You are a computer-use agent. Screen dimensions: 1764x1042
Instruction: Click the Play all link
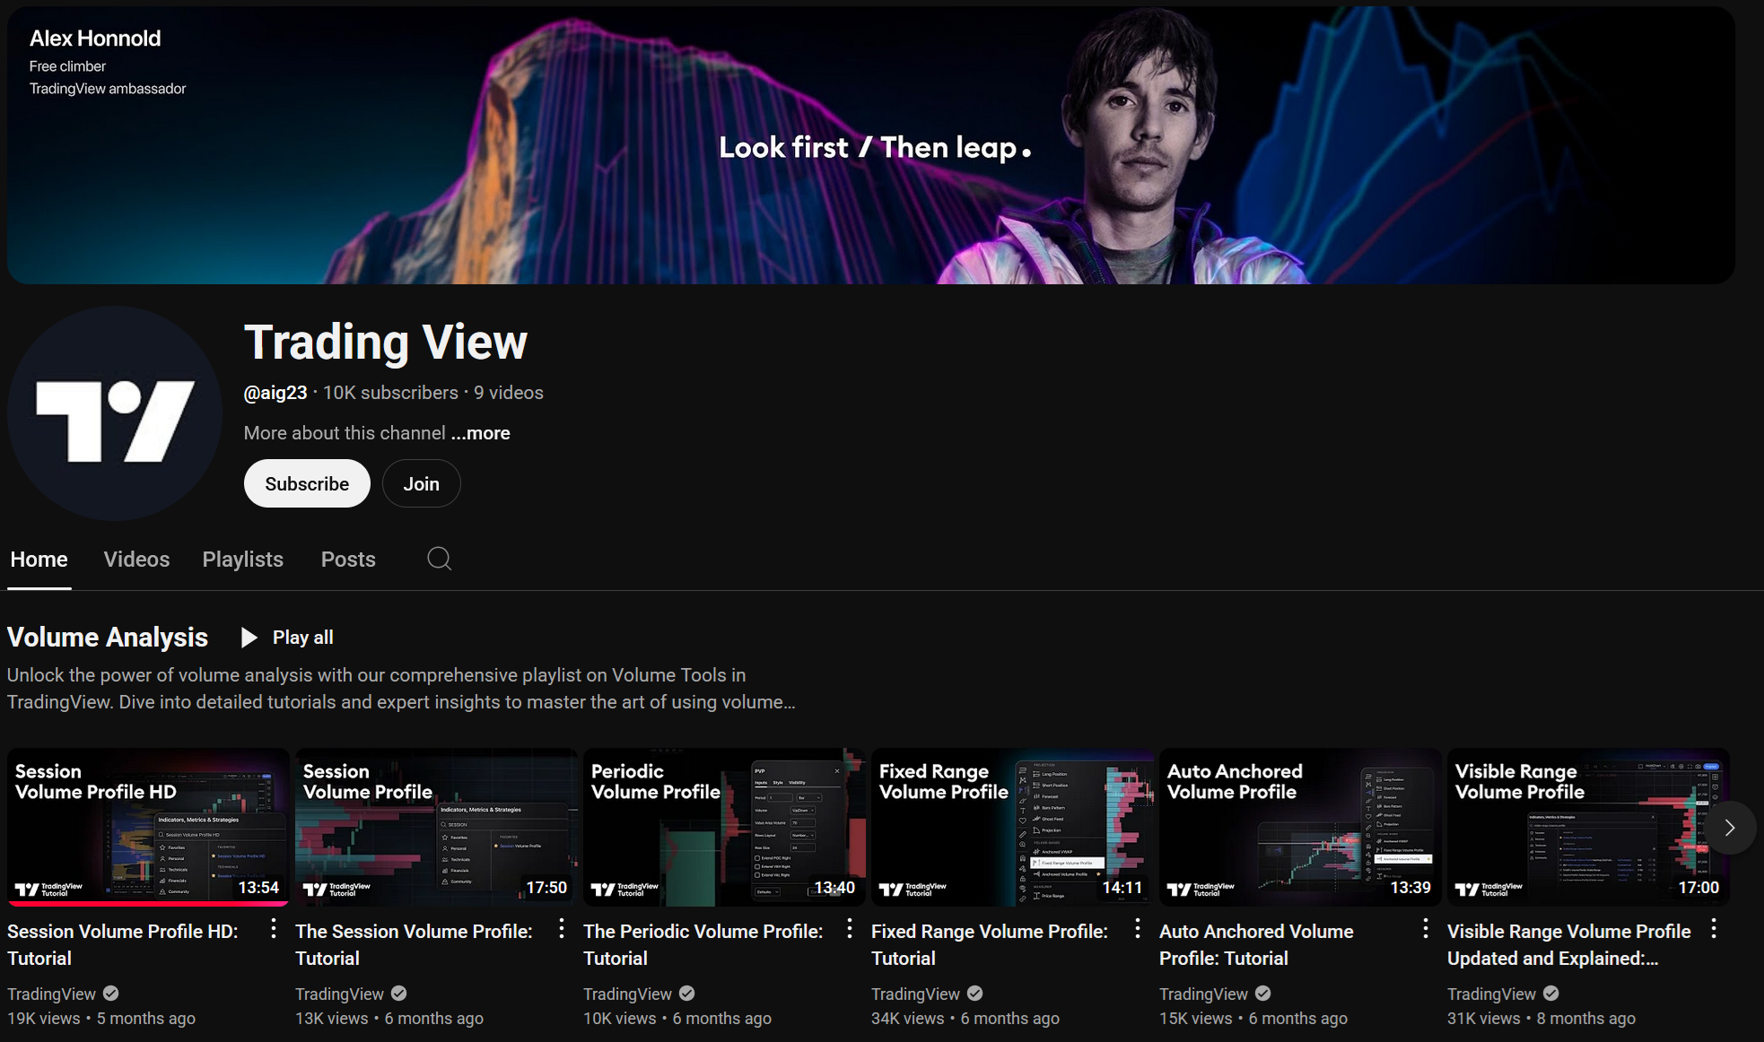point(302,638)
